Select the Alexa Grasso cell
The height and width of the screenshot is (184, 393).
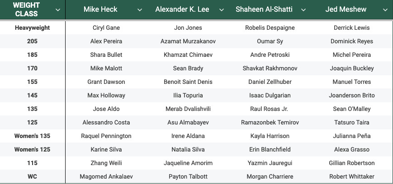pos(352,150)
